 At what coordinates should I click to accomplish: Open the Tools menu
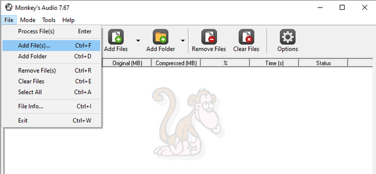click(x=49, y=20)
